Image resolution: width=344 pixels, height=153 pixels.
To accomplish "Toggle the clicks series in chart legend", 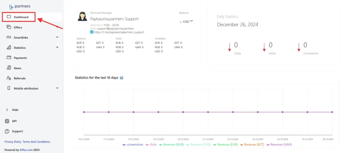I will 151,145.
